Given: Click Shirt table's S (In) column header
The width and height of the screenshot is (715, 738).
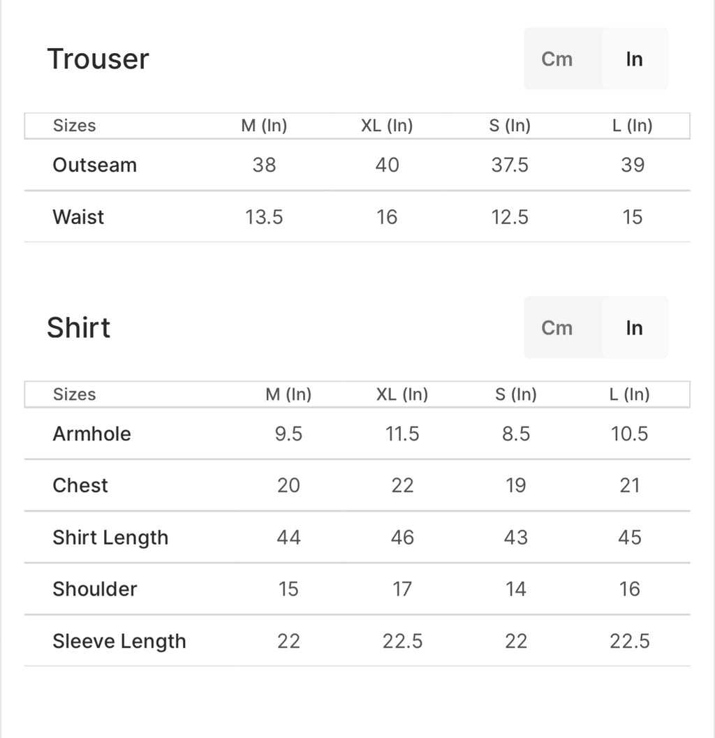Looking at the screenshot, I should pos(515,394).
